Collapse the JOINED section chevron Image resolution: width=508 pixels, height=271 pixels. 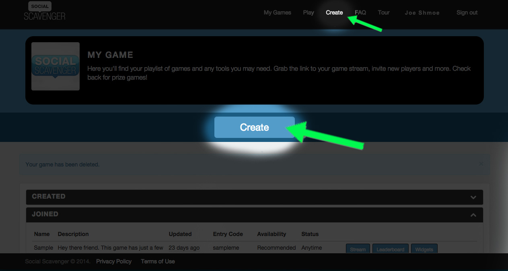click(473, 215)
